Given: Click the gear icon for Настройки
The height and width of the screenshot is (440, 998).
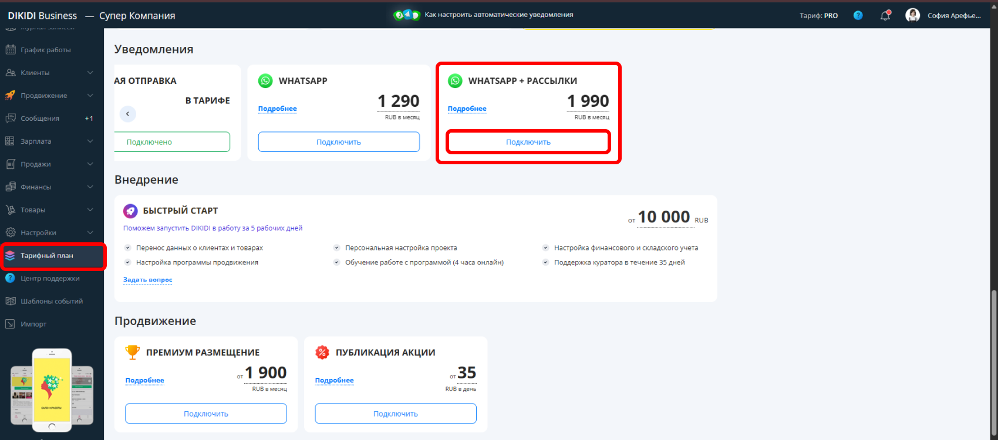Looking at the screenshot, I should point(11,233).
